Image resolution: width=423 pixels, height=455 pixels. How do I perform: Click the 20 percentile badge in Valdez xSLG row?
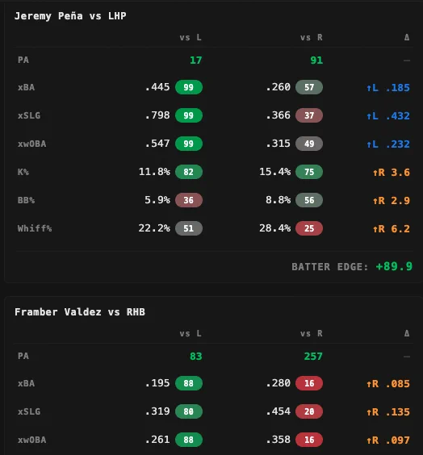point(309,411)
